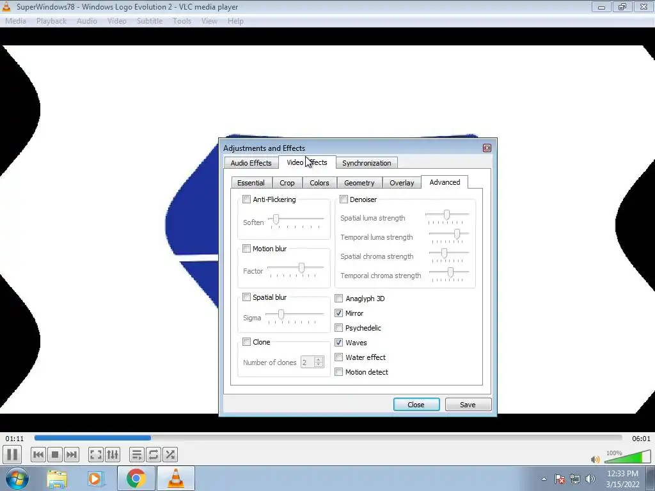
Task: Enable the Clone checkbox
Action: 246,341
